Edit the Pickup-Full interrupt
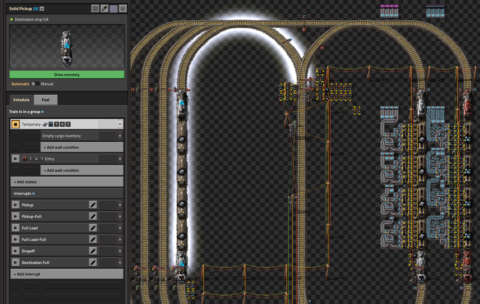480x304 pixels. 93,216
